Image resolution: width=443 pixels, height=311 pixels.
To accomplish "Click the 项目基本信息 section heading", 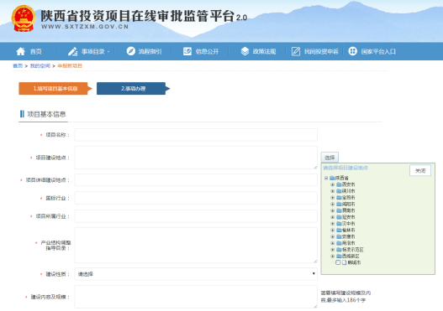I will pyautogui.click(x=46, y=114).
